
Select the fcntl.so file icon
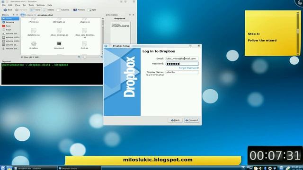[84, 44]
